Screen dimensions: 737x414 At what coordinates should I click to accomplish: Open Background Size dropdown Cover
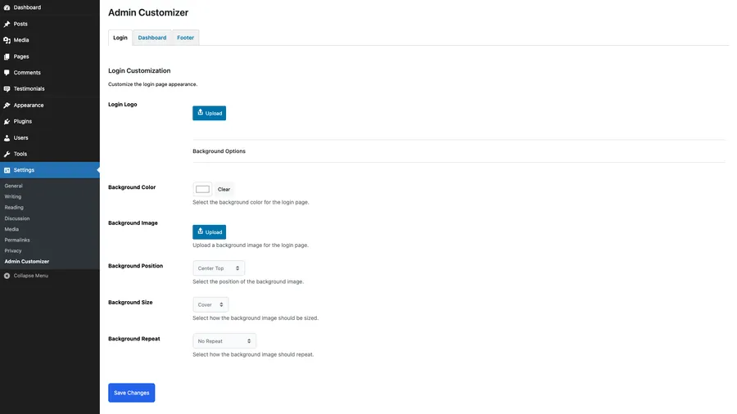point(210,304)
